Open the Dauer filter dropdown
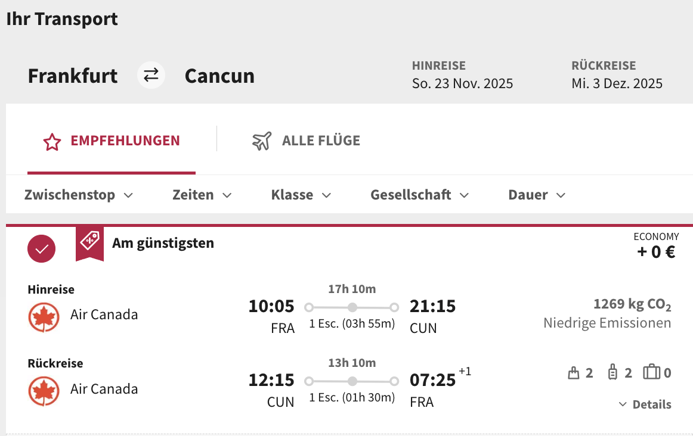This screenshot has height=436, width=693. point(536,194)
